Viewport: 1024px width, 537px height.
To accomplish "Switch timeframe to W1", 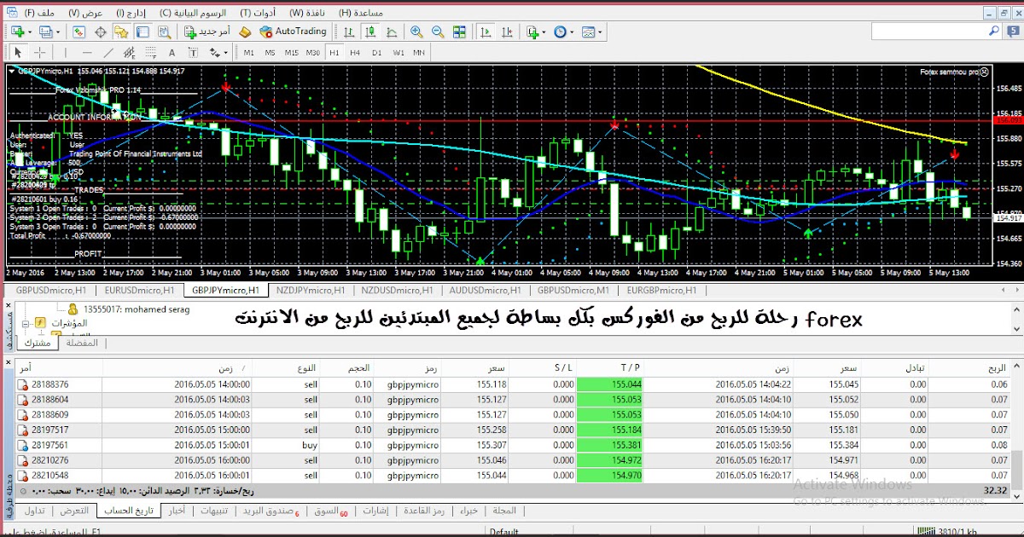I will point(398,53).
